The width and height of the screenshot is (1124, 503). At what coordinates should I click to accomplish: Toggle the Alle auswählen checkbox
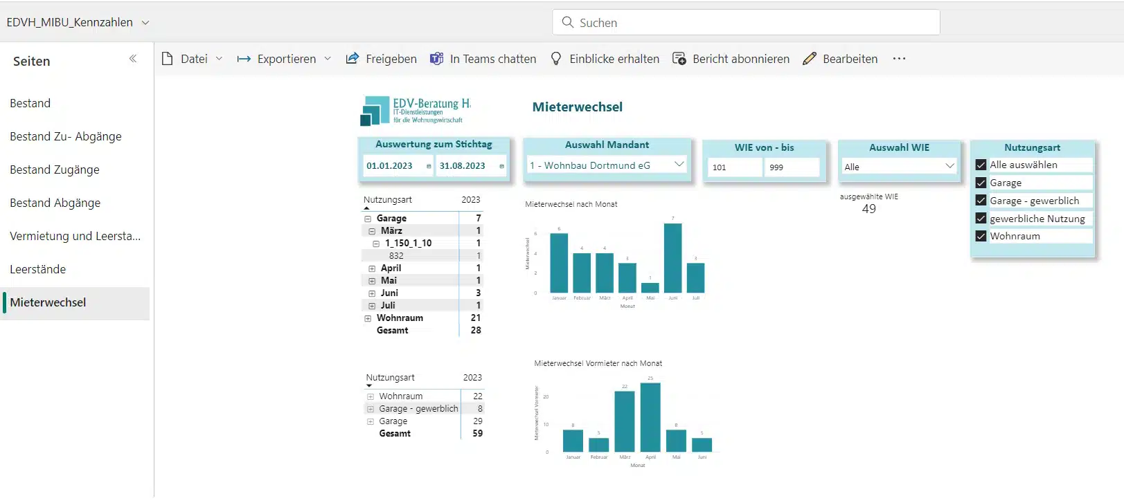coord(981,165)
